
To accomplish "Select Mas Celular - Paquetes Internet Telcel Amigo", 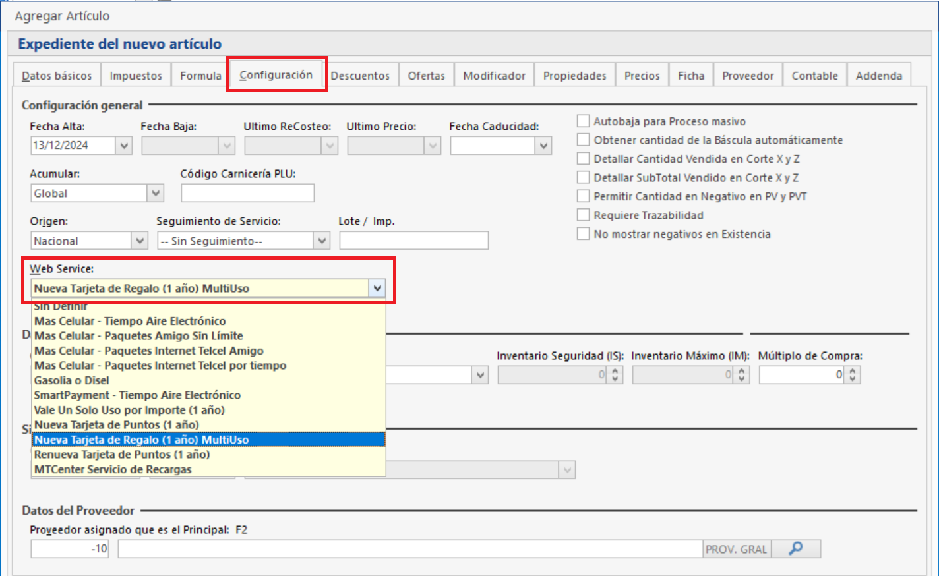I will click(x=208, y=351).
